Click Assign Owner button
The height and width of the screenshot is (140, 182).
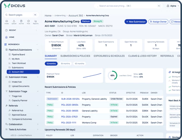point(158,22)
